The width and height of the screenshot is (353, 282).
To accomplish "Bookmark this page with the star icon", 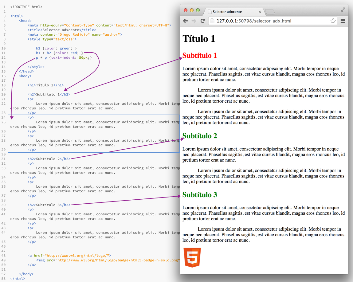I will (333, 21).
